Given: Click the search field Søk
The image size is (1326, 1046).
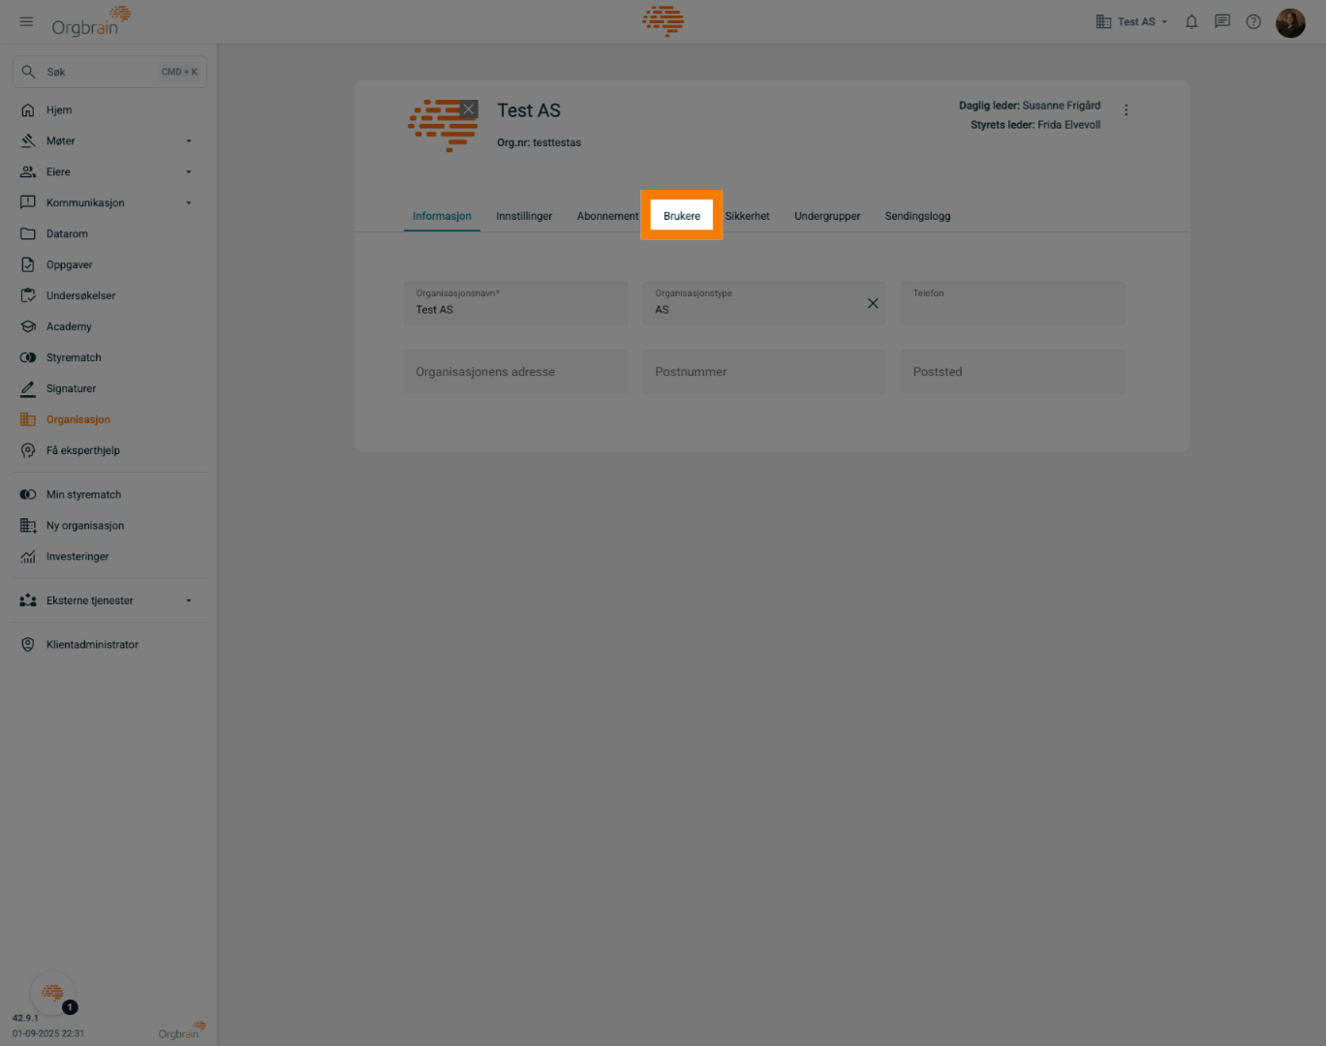Looking at the screenshot, I should (x=109, y=72).
